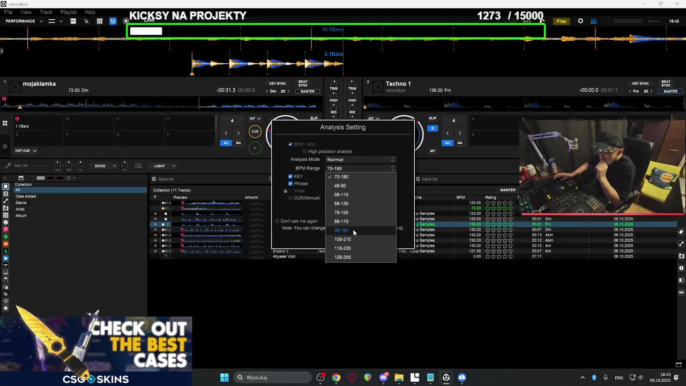Screen dimensions: 686x386
Task: Toggle BPM / Grid checkbox
Action: (290, 144)
